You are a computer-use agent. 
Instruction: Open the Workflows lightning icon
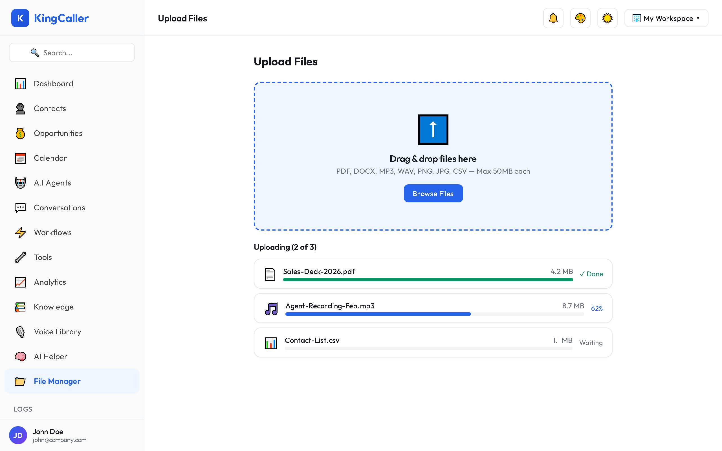coord(20,232)
